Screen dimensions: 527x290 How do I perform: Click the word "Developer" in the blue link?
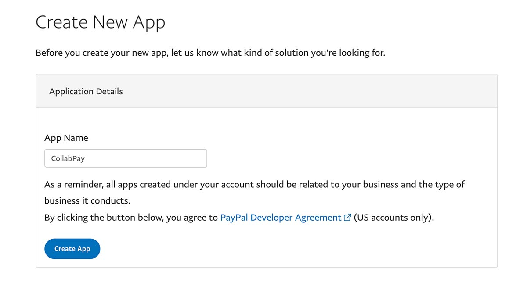point(271,218)
